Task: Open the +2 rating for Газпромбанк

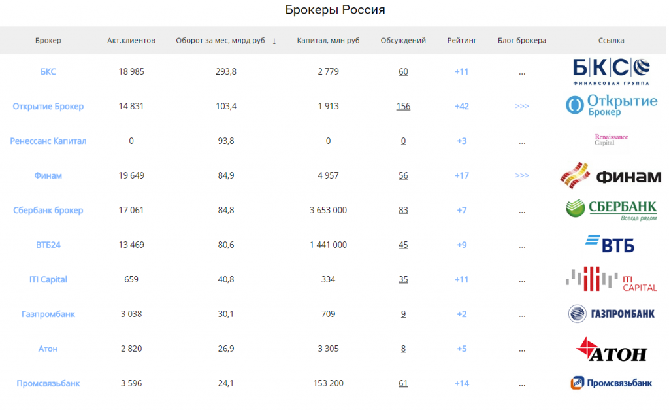Action: click(462, 314)
